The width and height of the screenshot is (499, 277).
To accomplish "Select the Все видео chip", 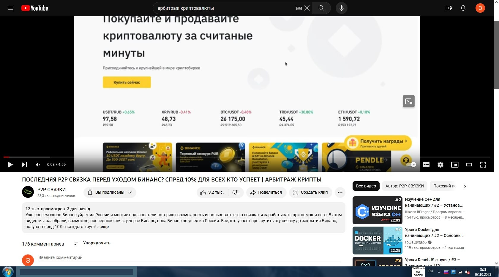I will [366, 186].
